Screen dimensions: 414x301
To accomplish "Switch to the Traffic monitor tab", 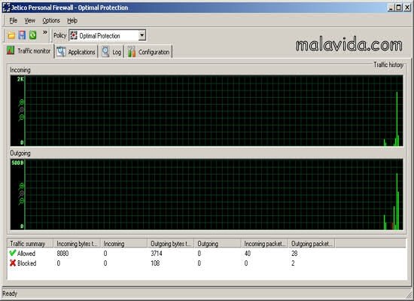I will pos(29,50).
